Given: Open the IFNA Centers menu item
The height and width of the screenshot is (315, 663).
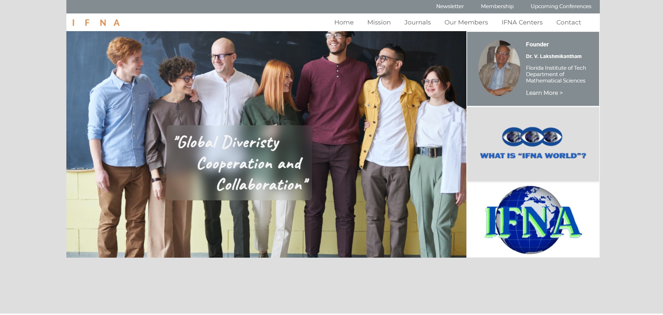Looking at the screenshot, I should (x=522, y=22).
